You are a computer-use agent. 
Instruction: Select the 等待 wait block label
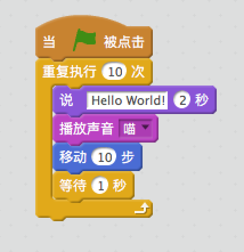coord(73,185)
